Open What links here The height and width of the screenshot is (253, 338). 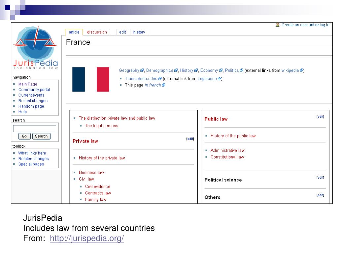pos(32,153)
